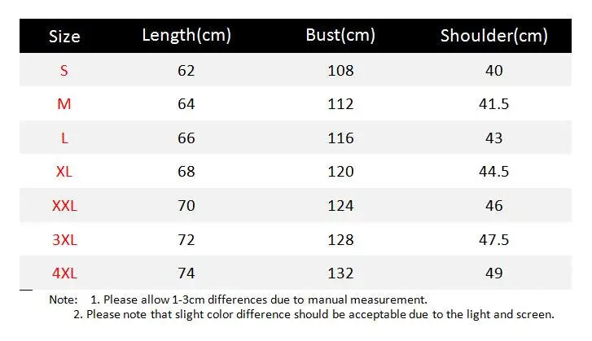Select the red 3XL size label

pos(64,239)
